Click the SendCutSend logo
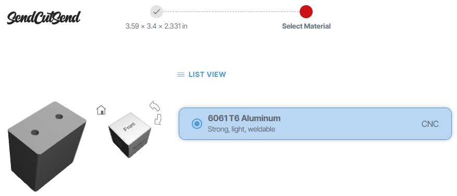457x196 pixels. pyautogui.click(x=44, y=18)
